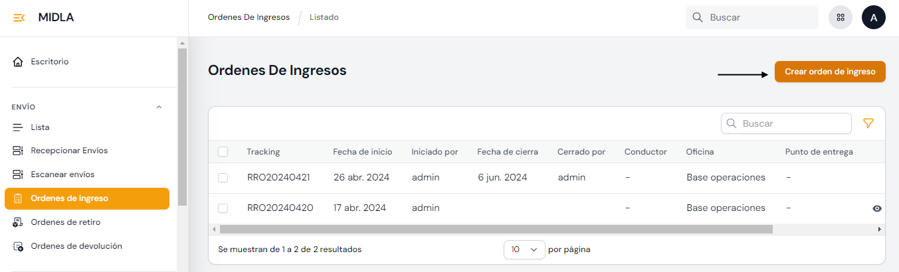Viewport: 899px width, 272px height.
Task: Check the box for row RRO20240421
Action: tap(223, 178)
